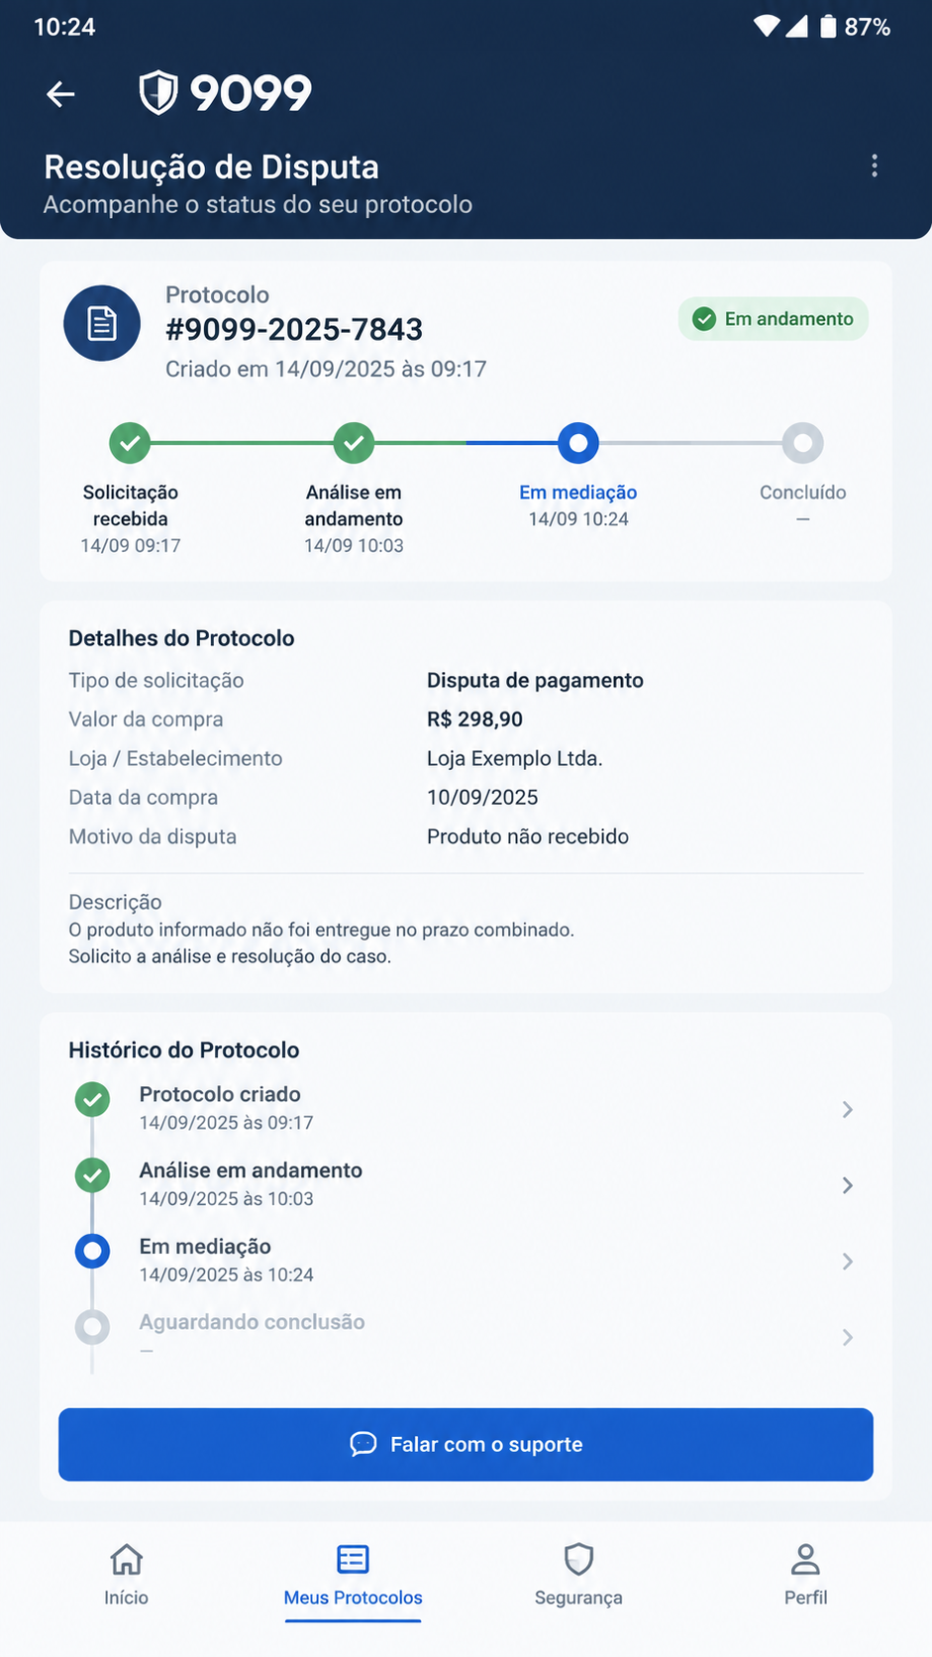Open the Início home tab
The image size is (932, 1657).
coord(127,1574)
